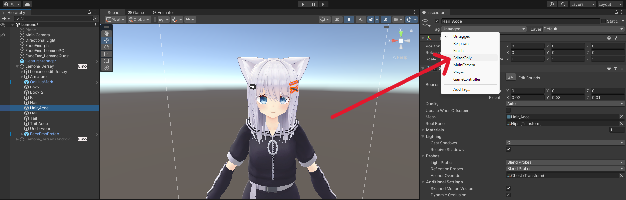Screen dimensions: 626x200
Task: Select the Rect transform tool
Action: click(x=107, y=61)
